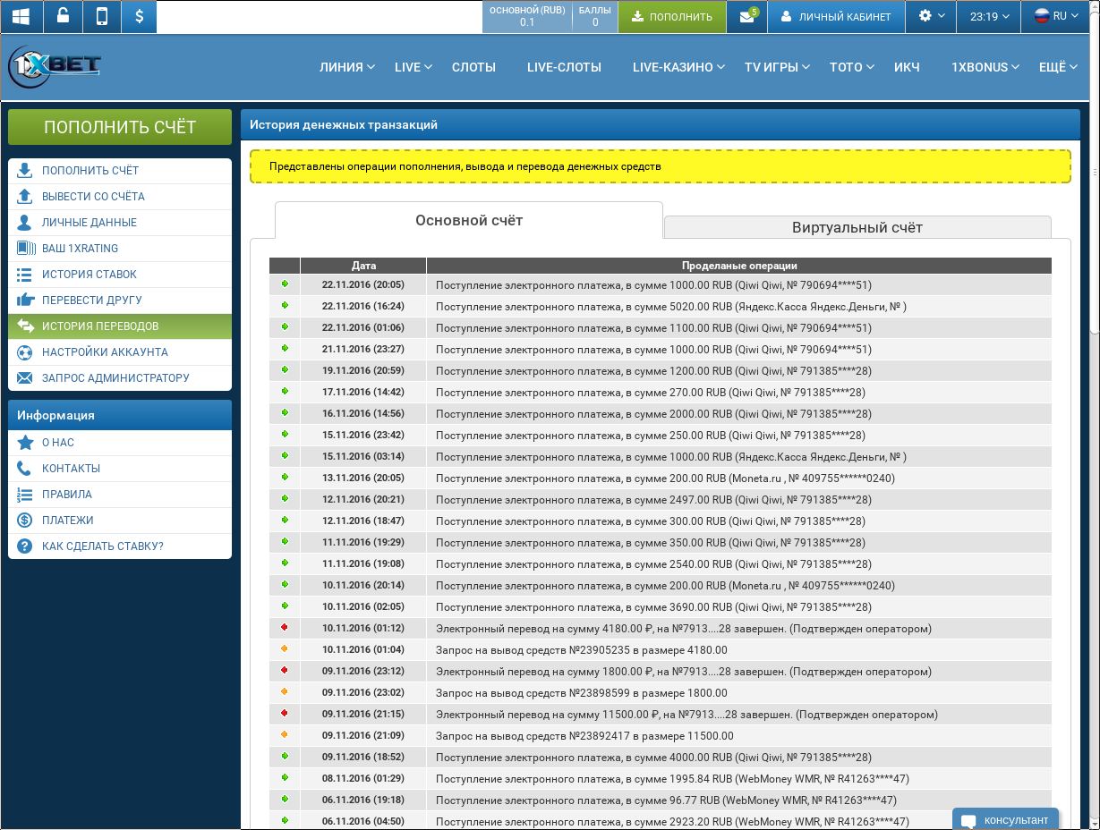This screenshot has width=1100, height=830.
Task: Click the question mark icon beside Как сделать ставку
Action: coord(25,546)
